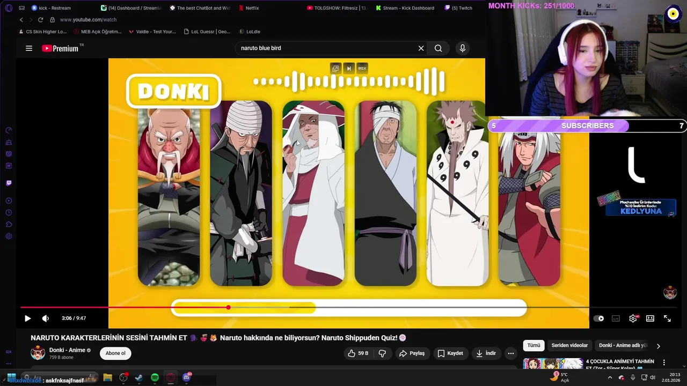687x386 pixels.
Task: Open Spotify from the taskbar
Action: (155, 377)
